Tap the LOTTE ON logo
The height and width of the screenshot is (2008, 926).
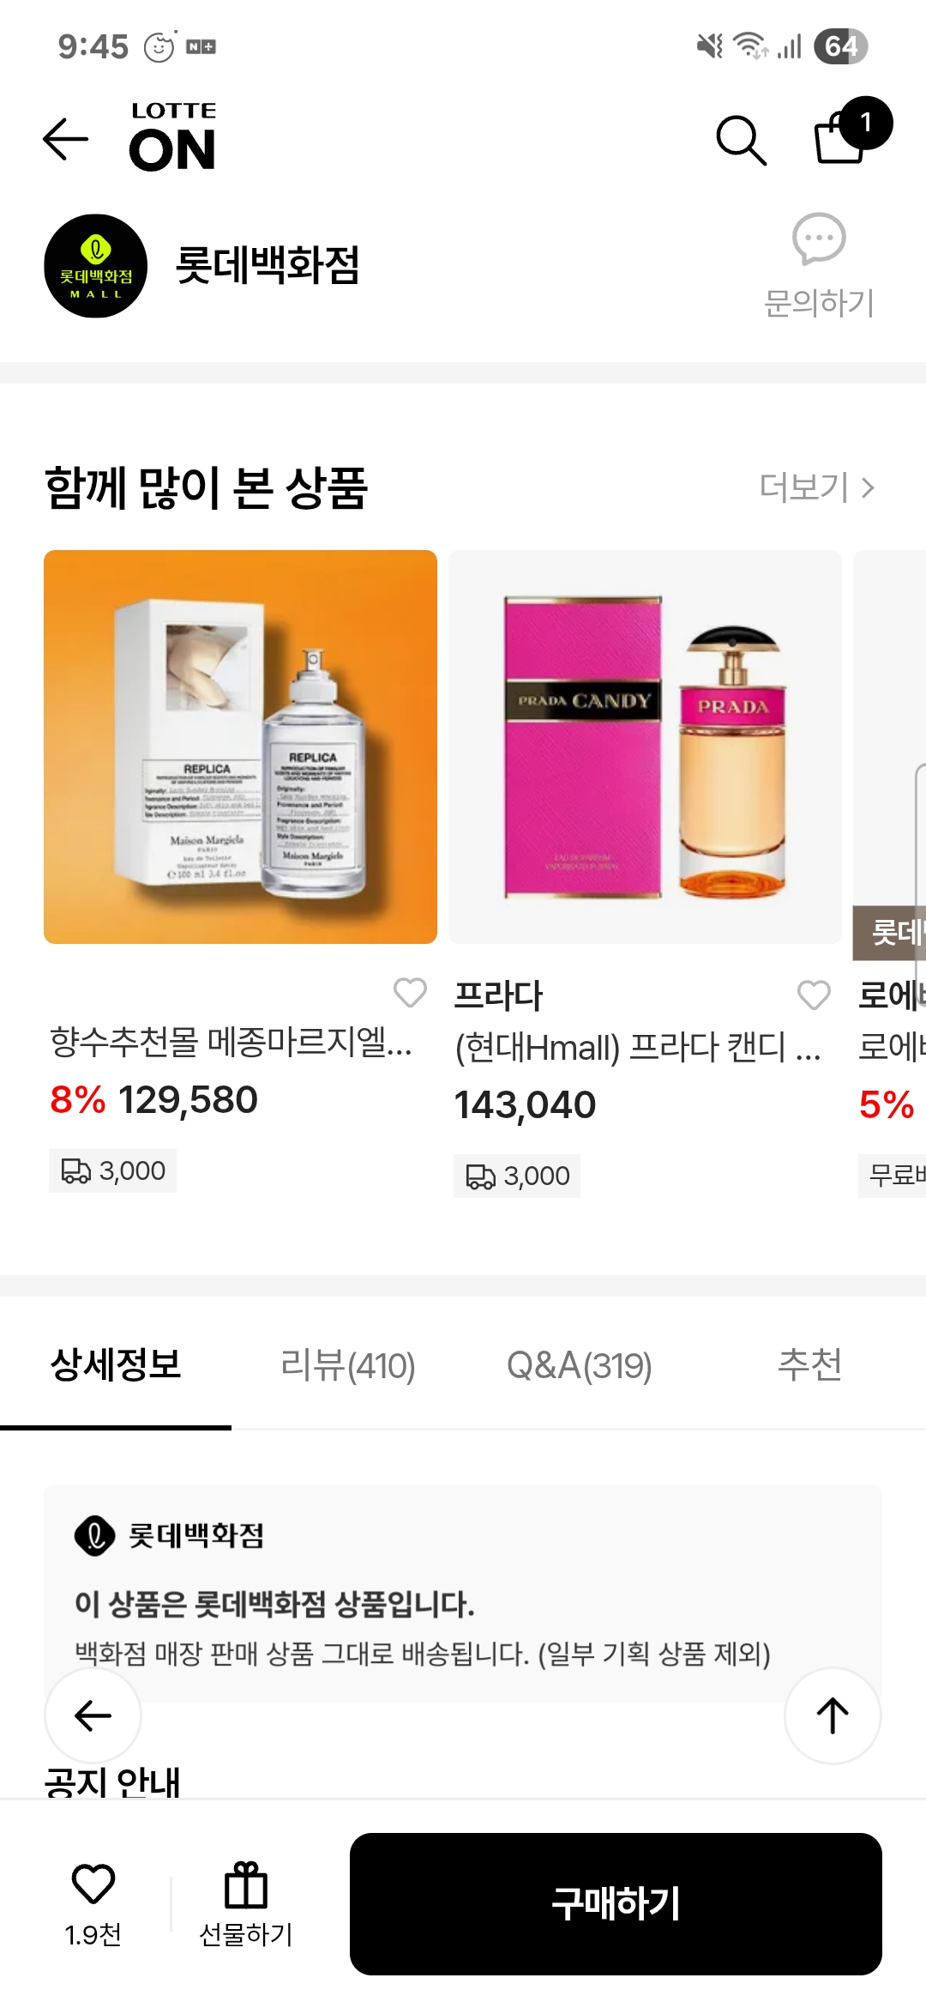click(172, 137)
